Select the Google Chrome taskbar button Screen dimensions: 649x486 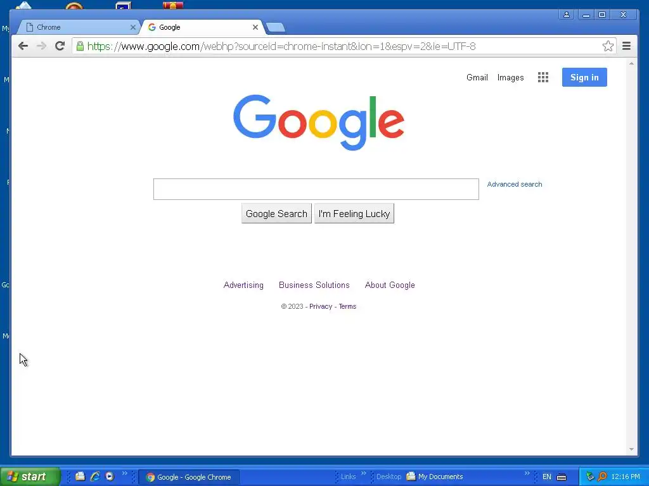coord(189,477)
